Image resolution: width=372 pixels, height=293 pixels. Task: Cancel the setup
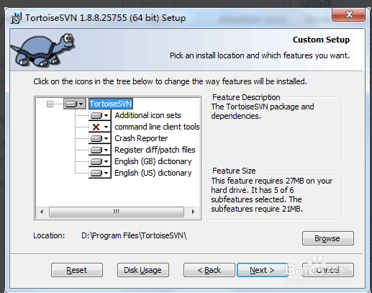[x=328, y=270]
